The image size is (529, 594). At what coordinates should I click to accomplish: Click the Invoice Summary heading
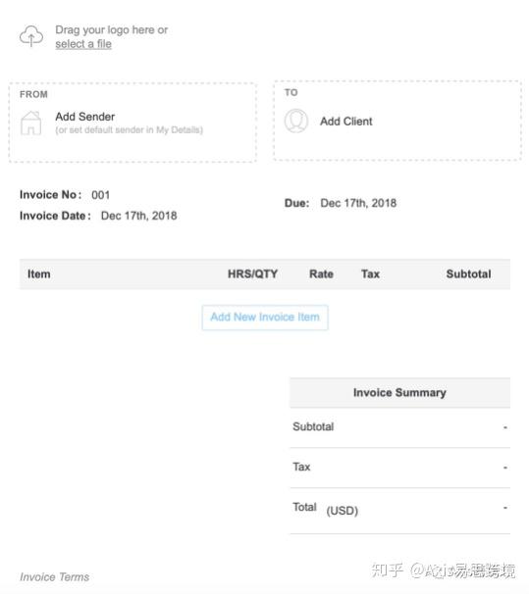tap(399, 392)
